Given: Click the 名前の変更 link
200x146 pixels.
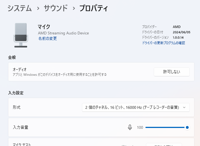Looking at the screenshot, I should pos(47,39).
